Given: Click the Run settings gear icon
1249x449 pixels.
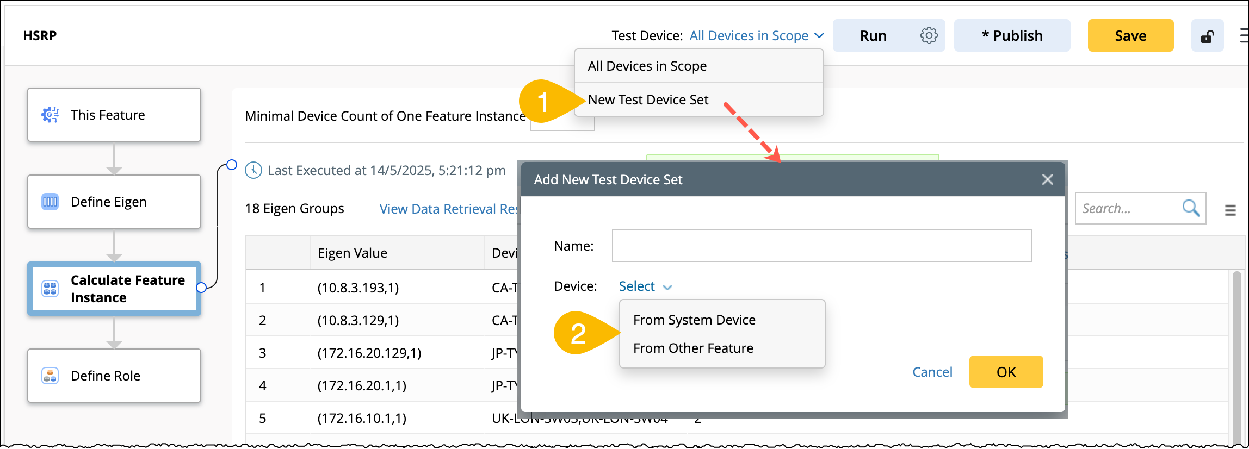Looking at the screenshot, I should point(929,35).
